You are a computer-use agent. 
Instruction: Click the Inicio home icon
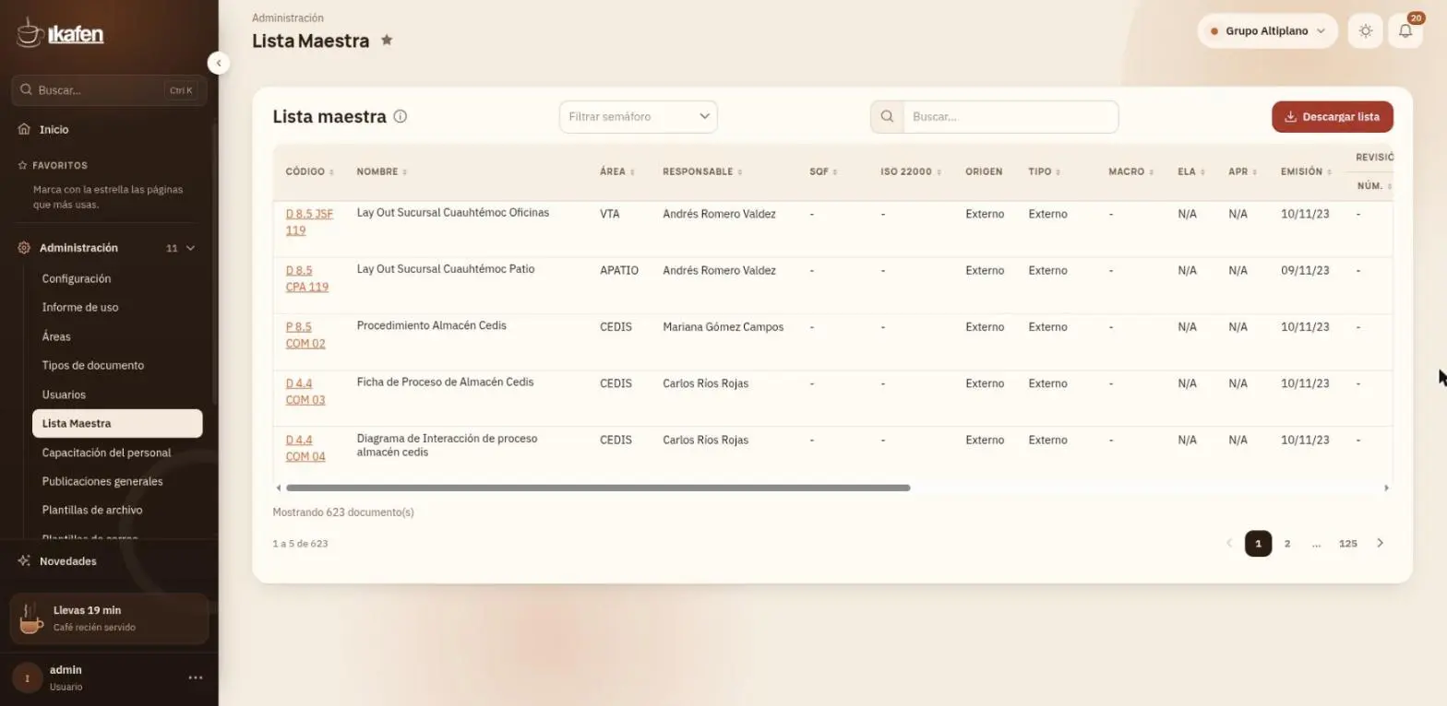pos(25,129)
